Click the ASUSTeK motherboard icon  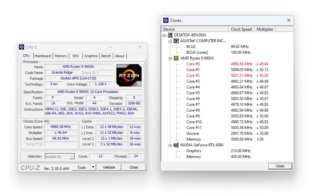click(176, 41)
